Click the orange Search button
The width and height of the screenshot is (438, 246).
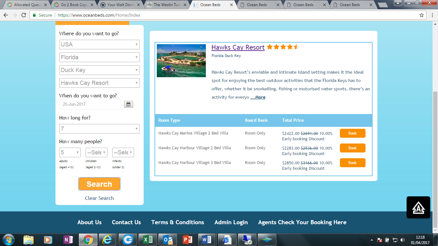pyautogui.click(x=99, y=184)
